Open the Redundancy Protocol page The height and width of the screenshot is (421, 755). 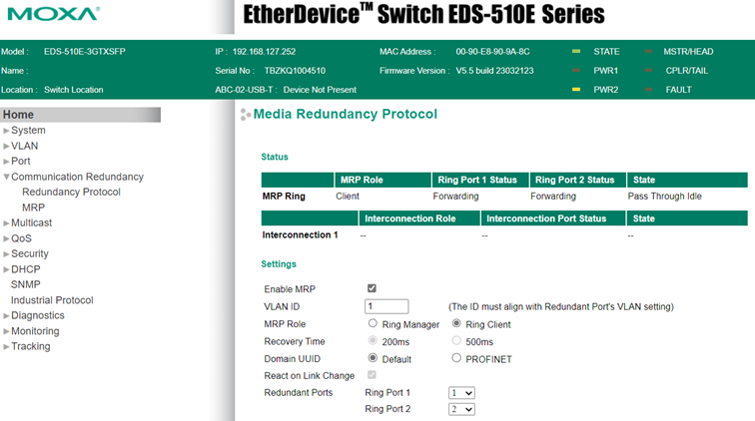point(71,192)
